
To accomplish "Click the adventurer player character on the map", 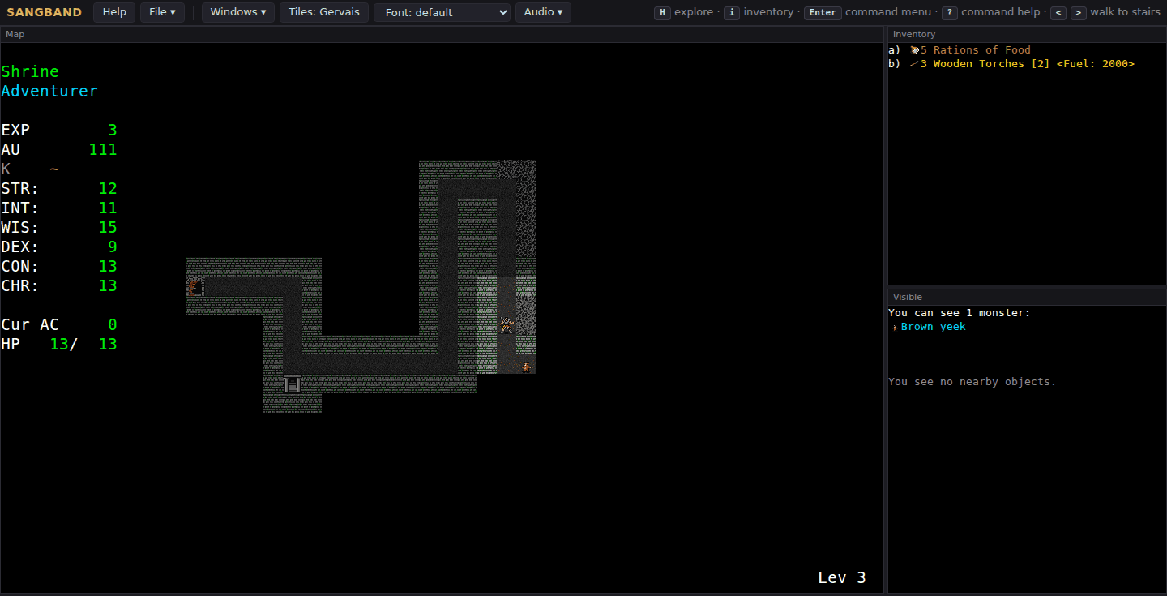I will click(507, 325).
